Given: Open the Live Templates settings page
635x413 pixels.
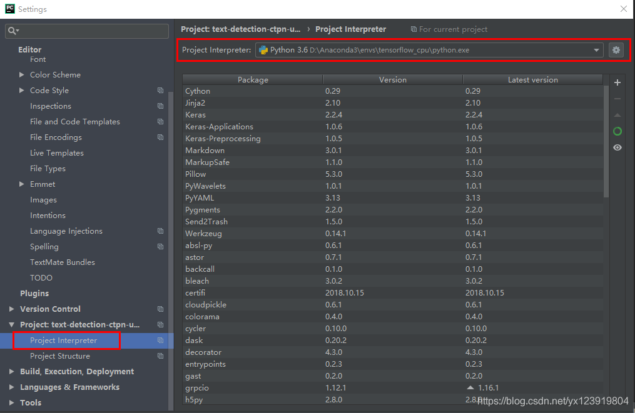Looking at the screenshot, I should pos(57,153).
